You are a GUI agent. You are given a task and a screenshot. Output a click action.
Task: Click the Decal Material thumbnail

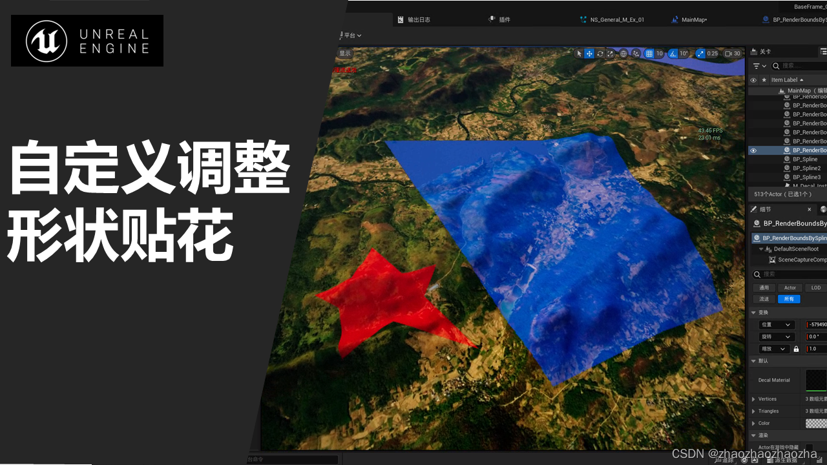tap(816, 380)
